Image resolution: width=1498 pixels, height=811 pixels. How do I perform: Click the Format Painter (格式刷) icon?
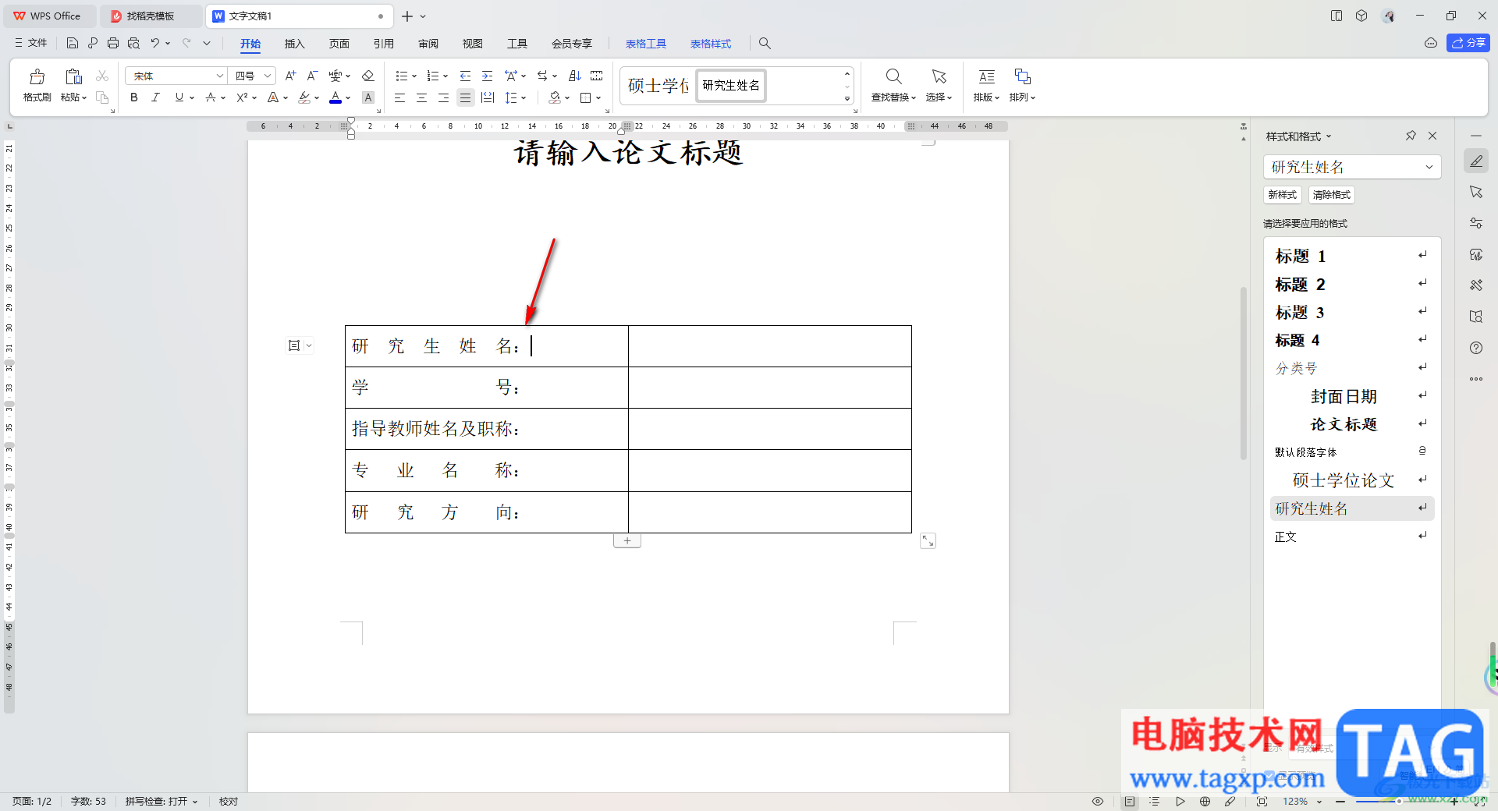[37, 76]
